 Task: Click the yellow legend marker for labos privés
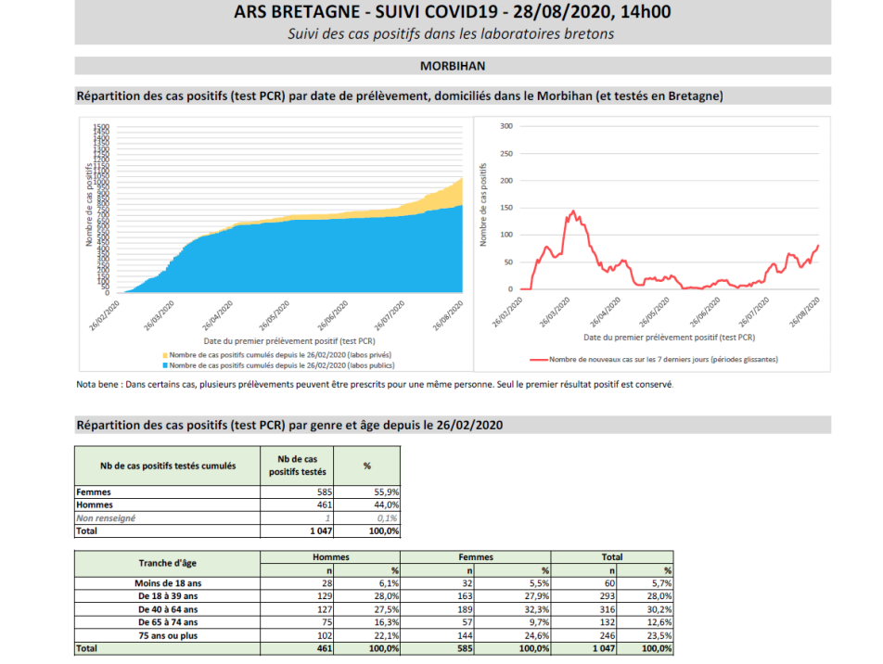coord(165,355)
